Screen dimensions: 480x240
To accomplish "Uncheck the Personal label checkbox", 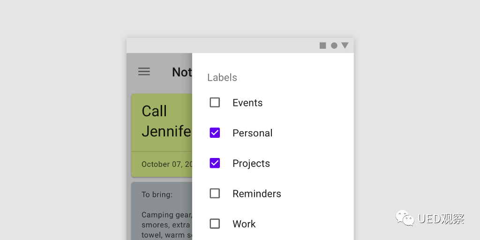I will (215, 133).
